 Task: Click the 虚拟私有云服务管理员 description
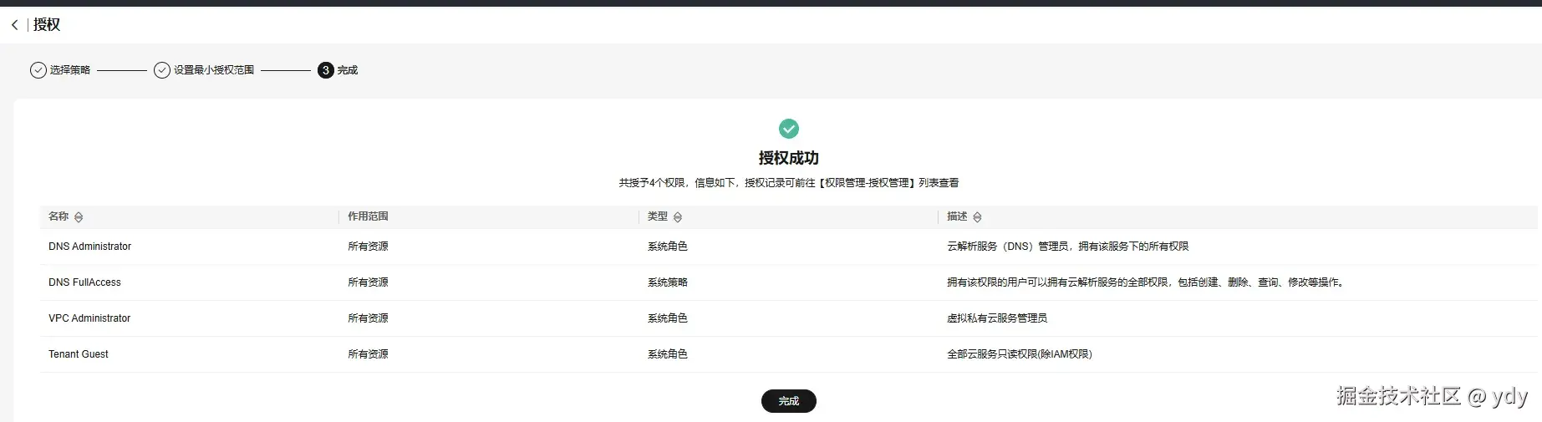997,318
